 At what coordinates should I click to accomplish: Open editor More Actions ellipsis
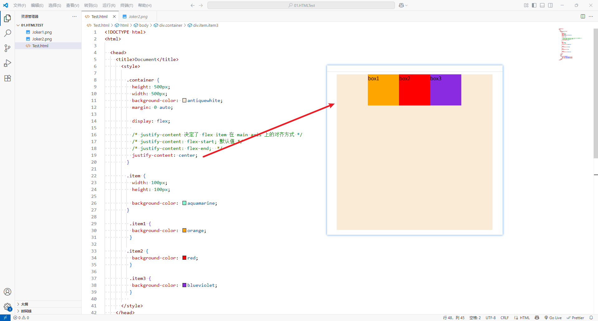point(591,16)
